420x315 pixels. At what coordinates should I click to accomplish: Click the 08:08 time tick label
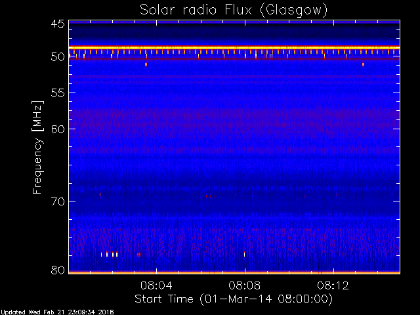(x=245, y=285)
